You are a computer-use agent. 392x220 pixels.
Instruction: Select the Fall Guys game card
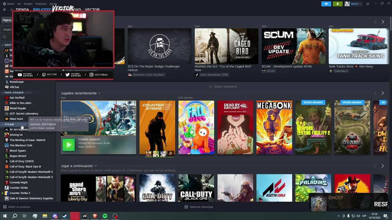click(x=196, y=127)
